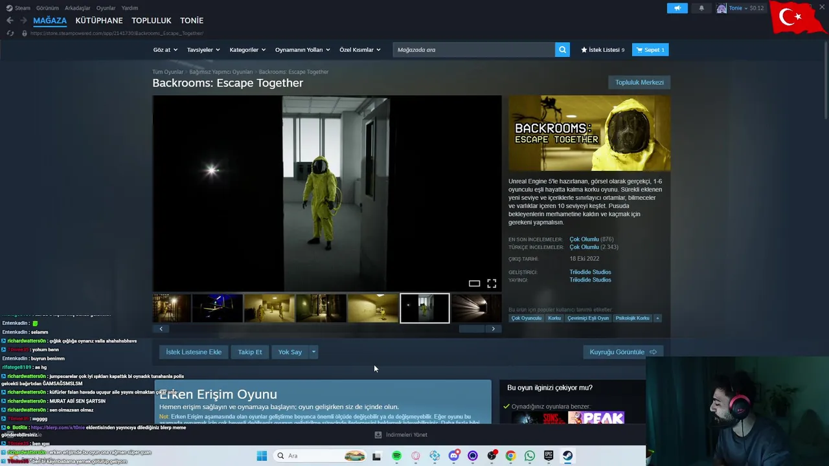Open İstek Listesi wishlist link
Image resolution: width=829 pixels, height=466 pixels.
[603, 50]
